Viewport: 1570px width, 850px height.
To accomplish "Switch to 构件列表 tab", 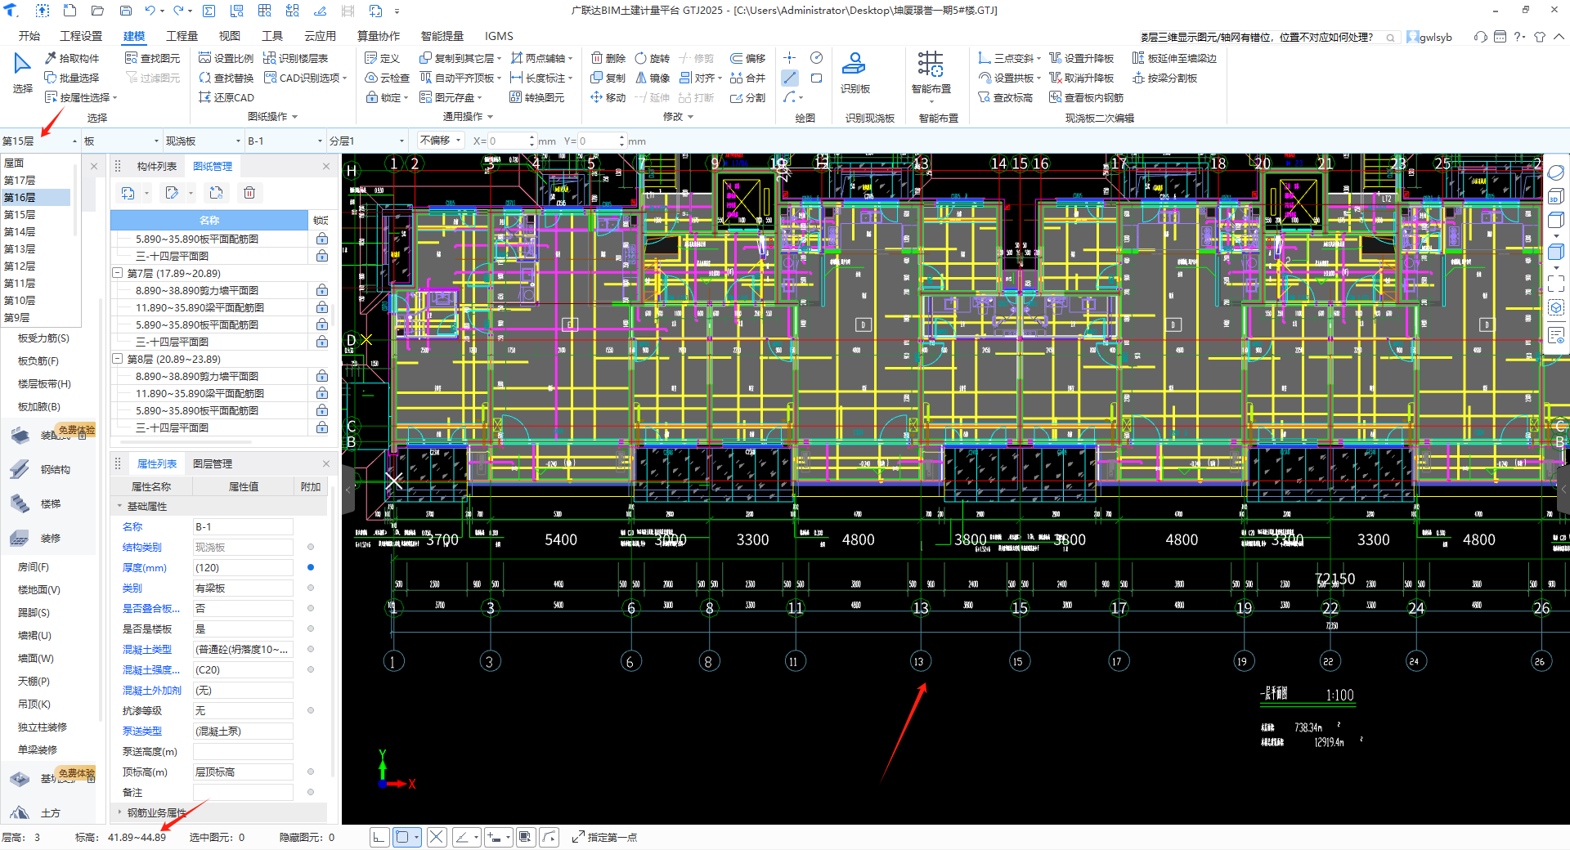I will pyautogui.click(x=157, y=166).
